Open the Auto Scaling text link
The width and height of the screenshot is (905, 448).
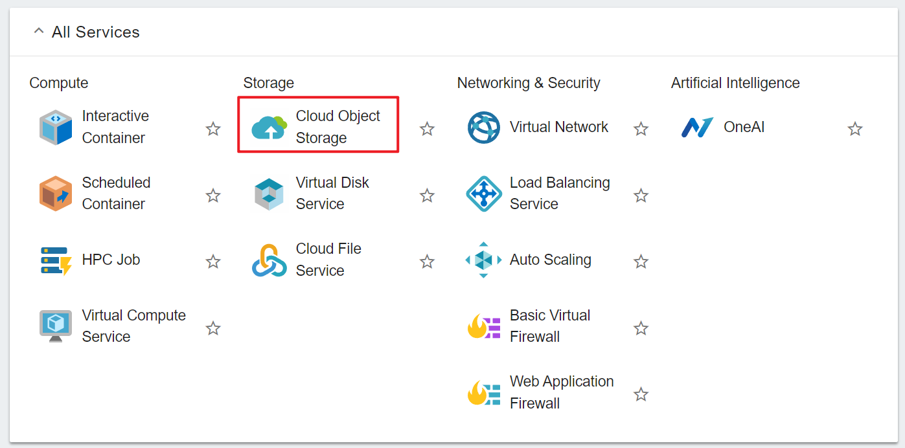tap(551, 260)
